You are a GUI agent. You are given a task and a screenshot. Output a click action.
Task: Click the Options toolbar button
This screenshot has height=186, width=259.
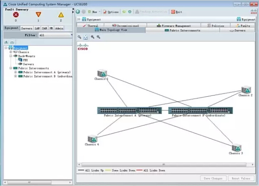(111, 12)
